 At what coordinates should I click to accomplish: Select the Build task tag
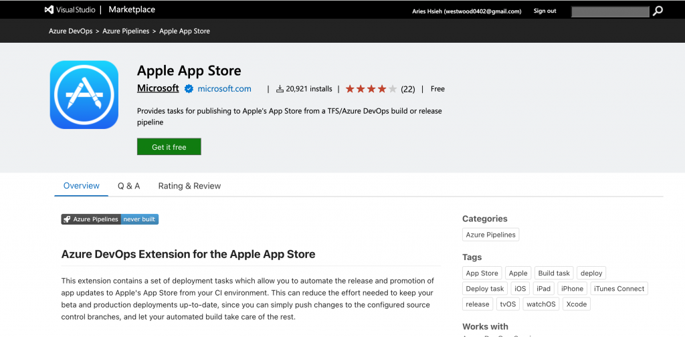click(x=554, y=273)
